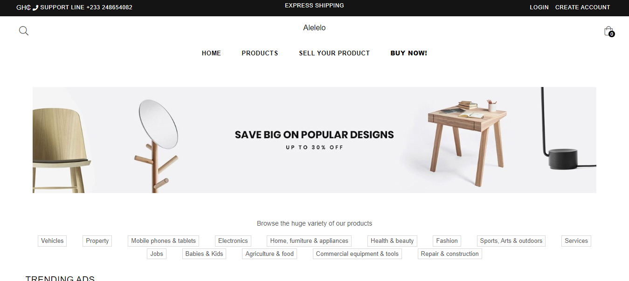Click the BUY NOW! navigation item
The width and height of the screenshot is (629, 281).
(409, 53)
